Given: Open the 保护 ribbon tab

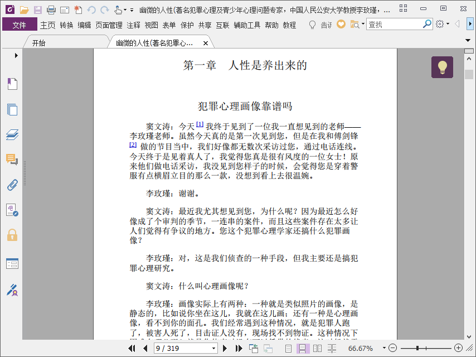Looking at the screenshot, I should point(187,25).
